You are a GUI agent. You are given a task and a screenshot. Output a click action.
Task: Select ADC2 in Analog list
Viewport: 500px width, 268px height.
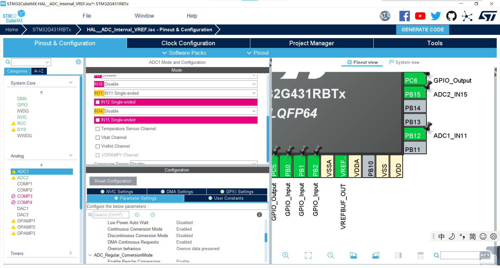tap(23, 178)
